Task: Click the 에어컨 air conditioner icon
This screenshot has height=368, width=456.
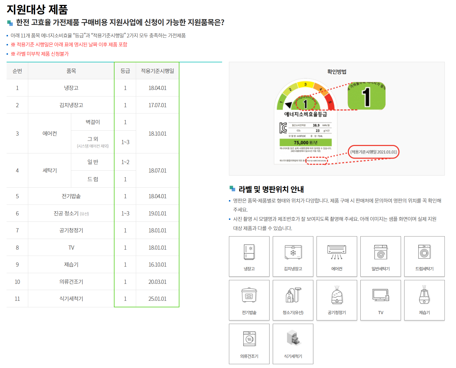Action: click(337, 256)
